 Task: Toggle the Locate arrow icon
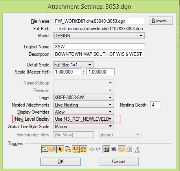pos(61,149)
